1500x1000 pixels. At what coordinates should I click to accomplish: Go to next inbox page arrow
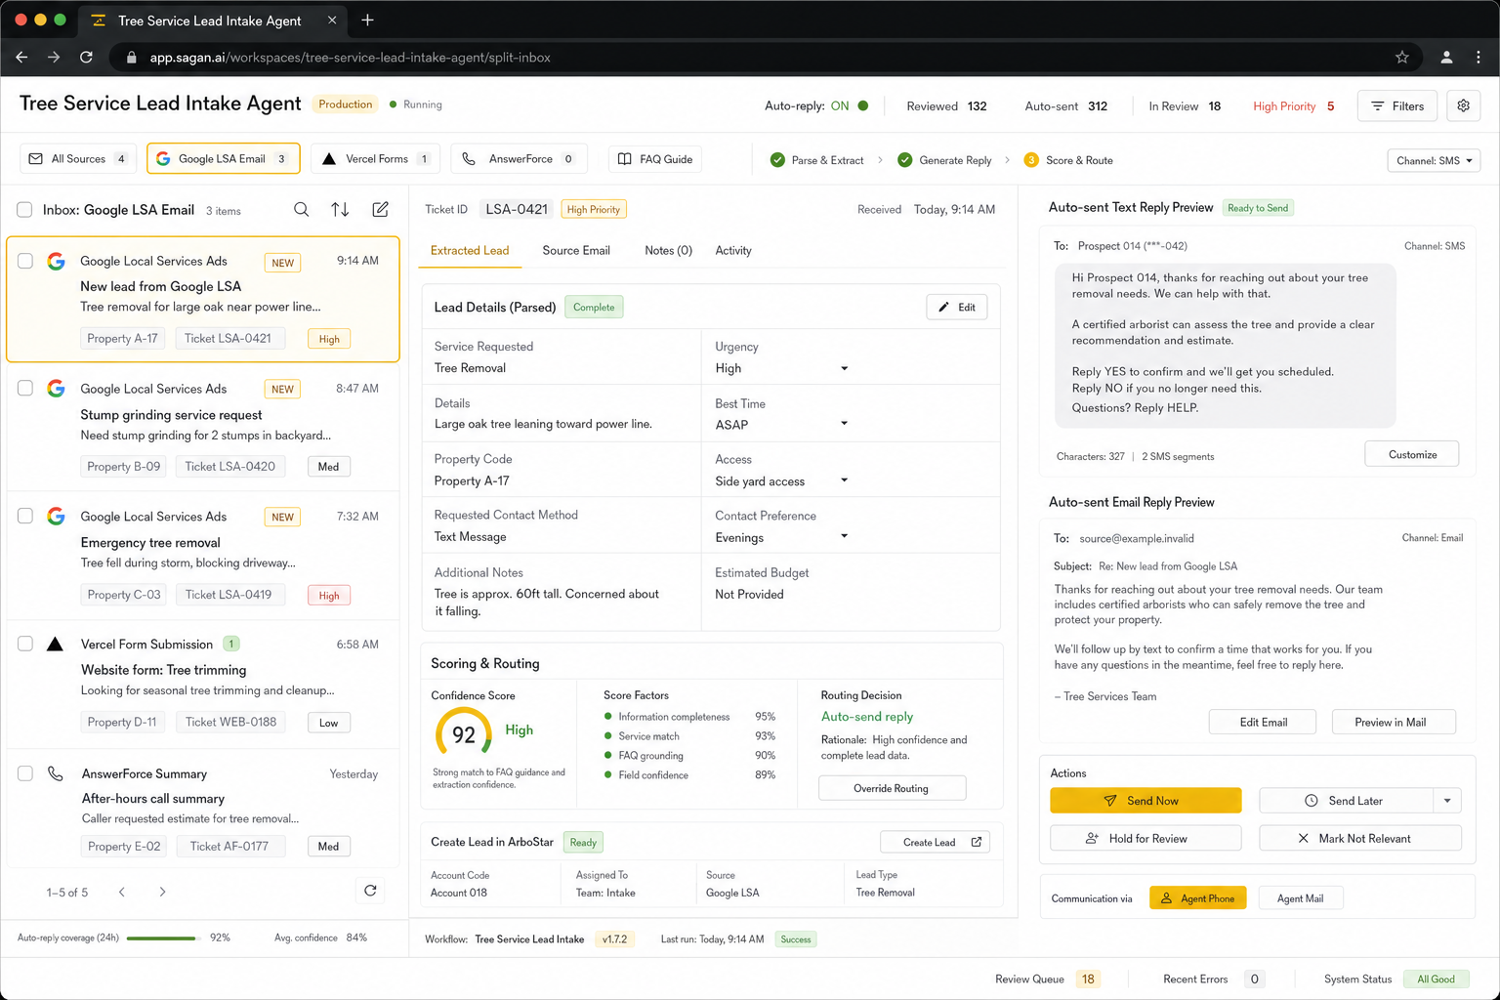(x=162, y=892)
